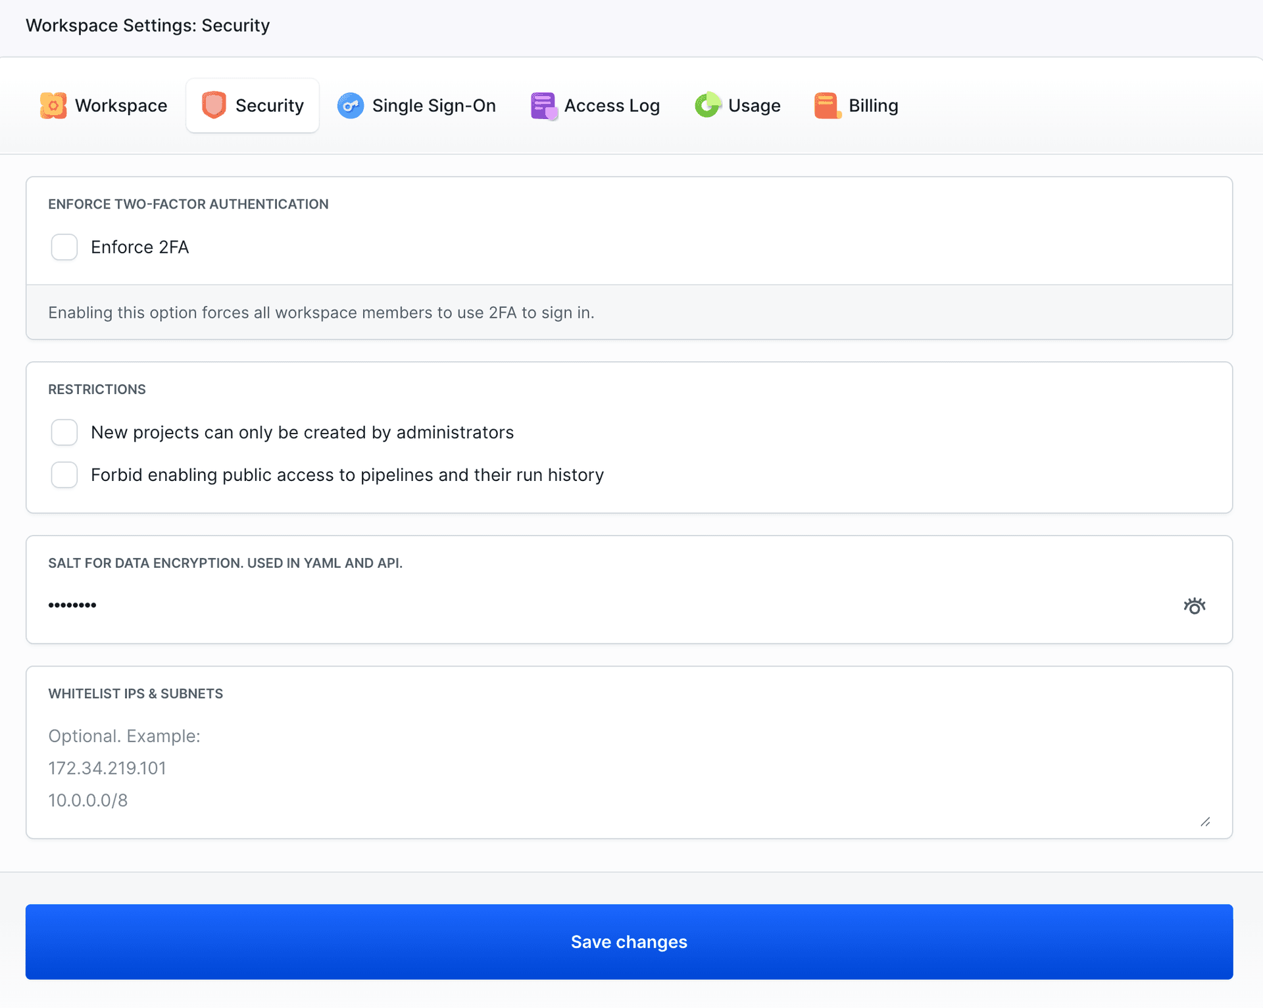This screenshot has height=1008, width=1263.
Task: Switch to the Access Log tab
Action: [x=612, y=105]
